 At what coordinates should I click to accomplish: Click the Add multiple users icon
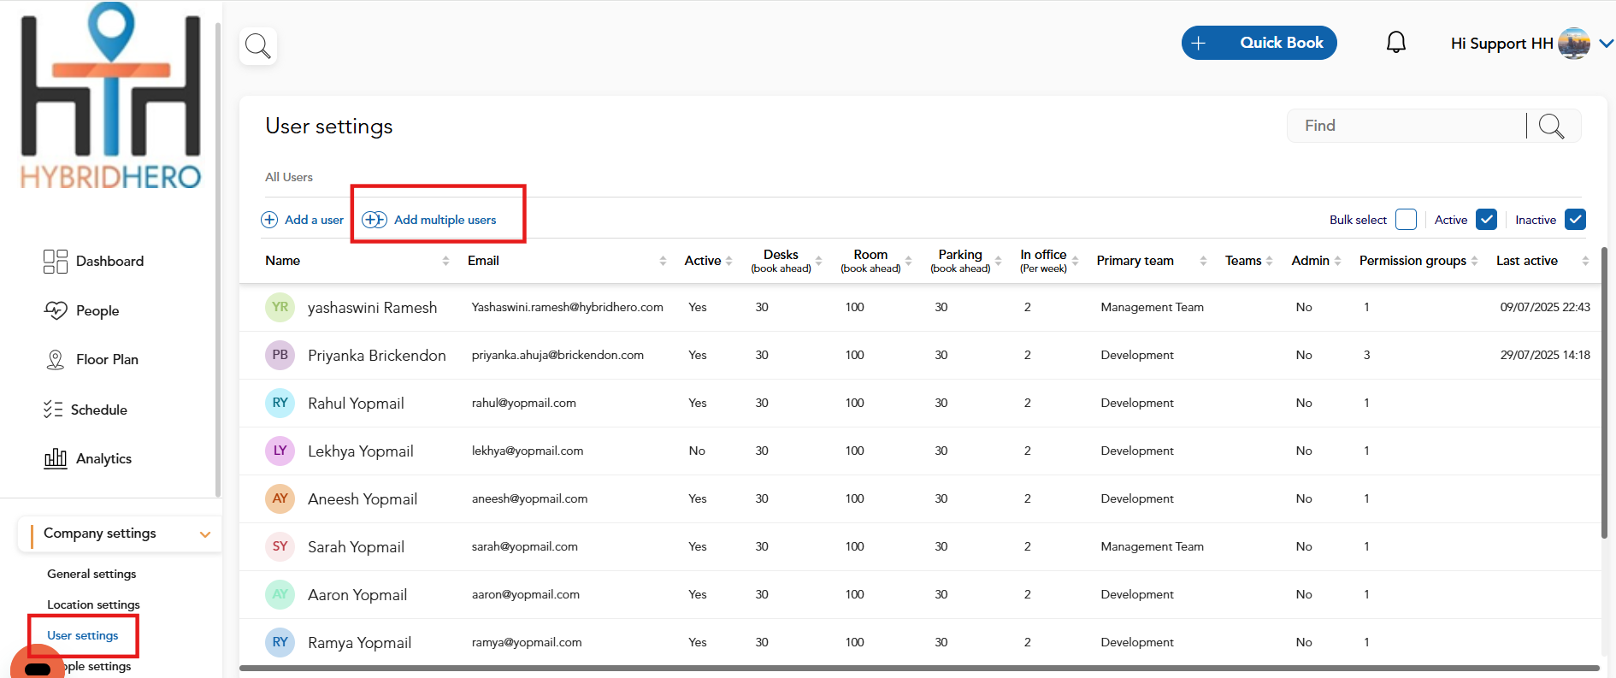click(375, 220)
